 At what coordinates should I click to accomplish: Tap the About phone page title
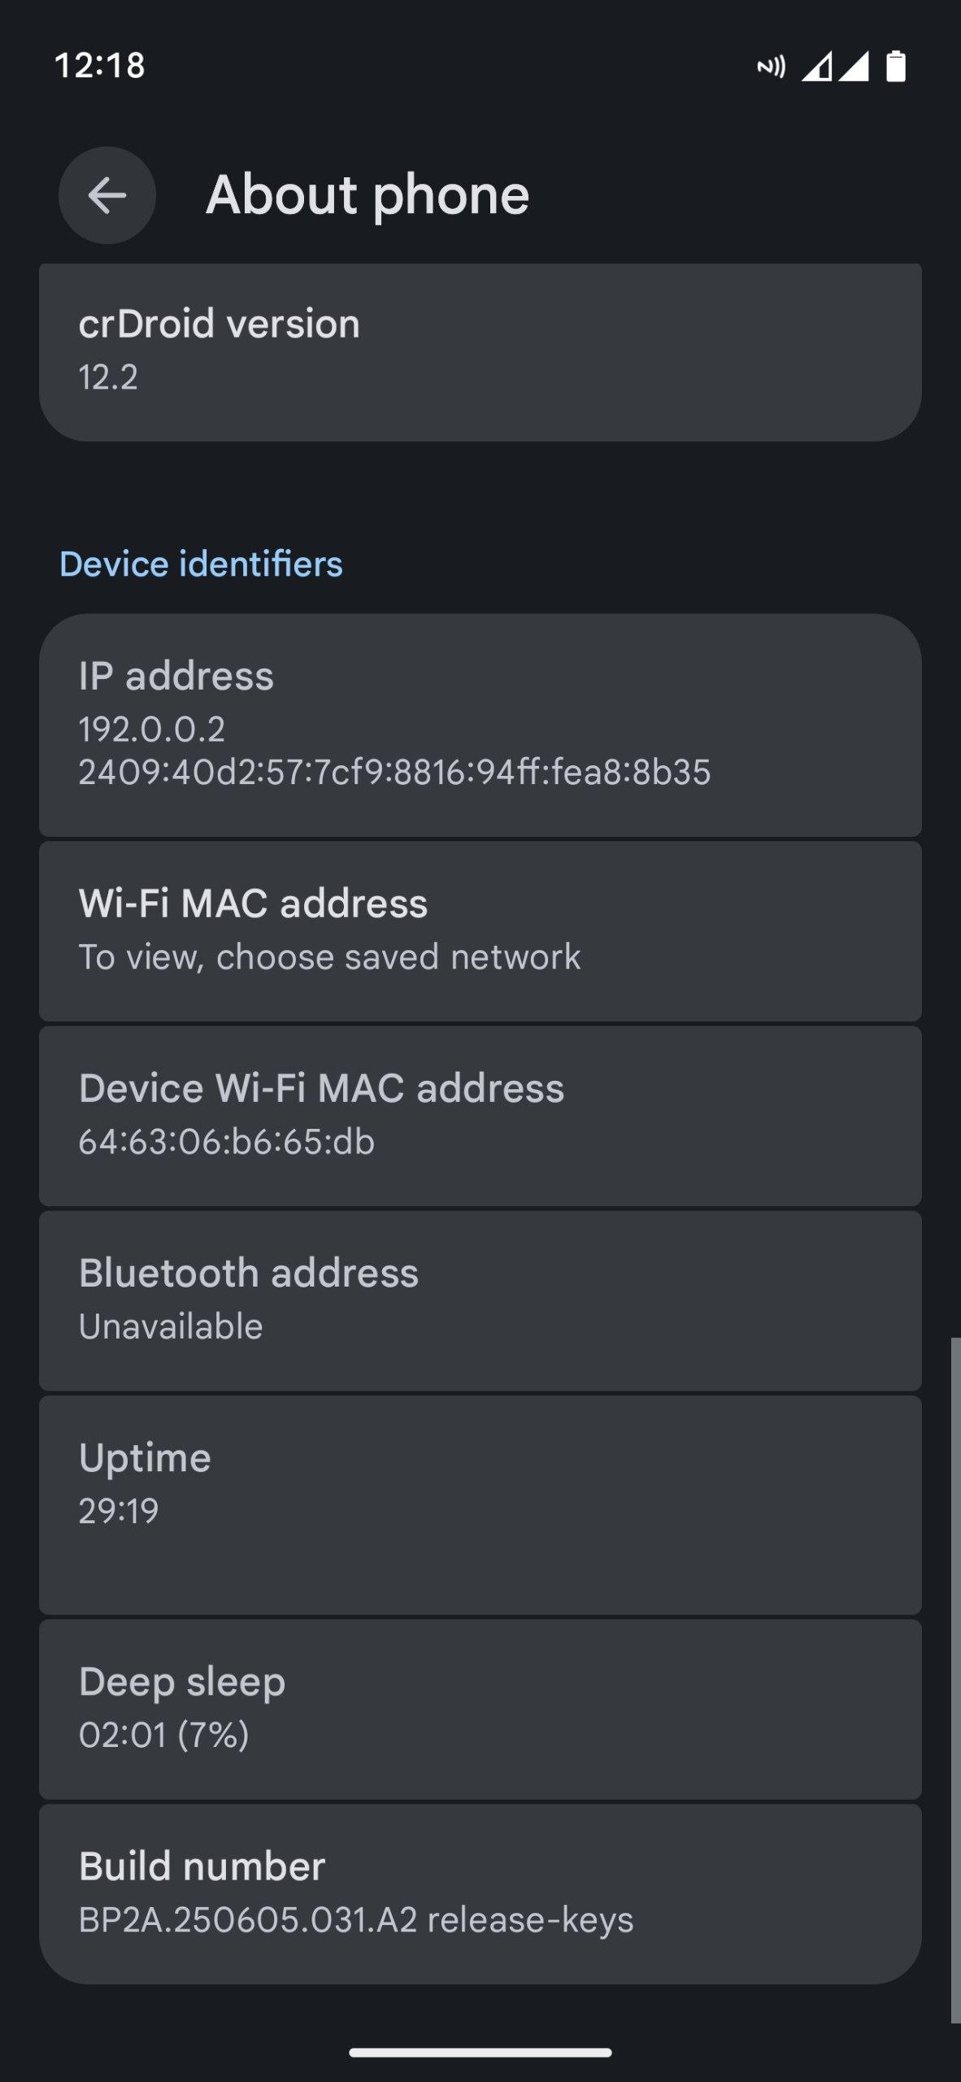point(367,195)
